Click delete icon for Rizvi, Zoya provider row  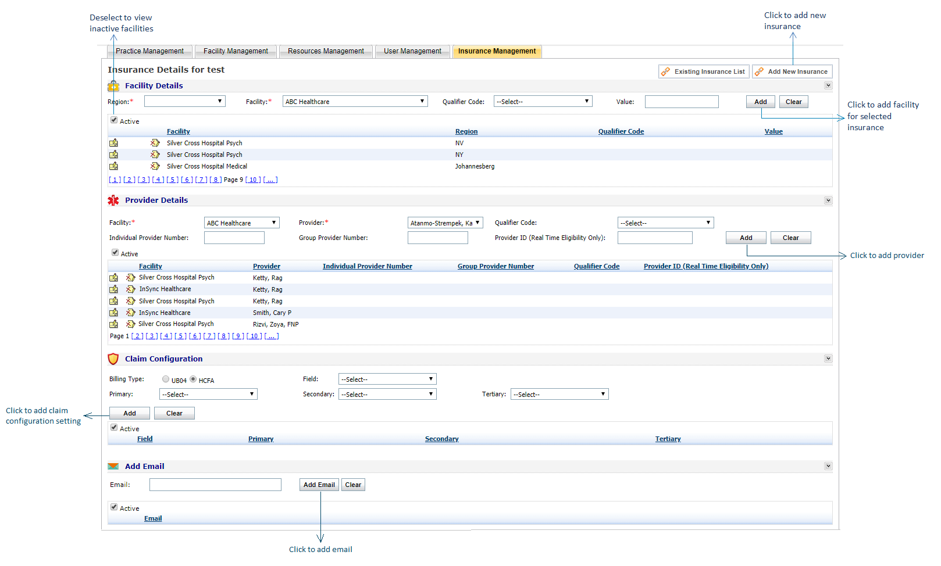(x=131, y=324)
